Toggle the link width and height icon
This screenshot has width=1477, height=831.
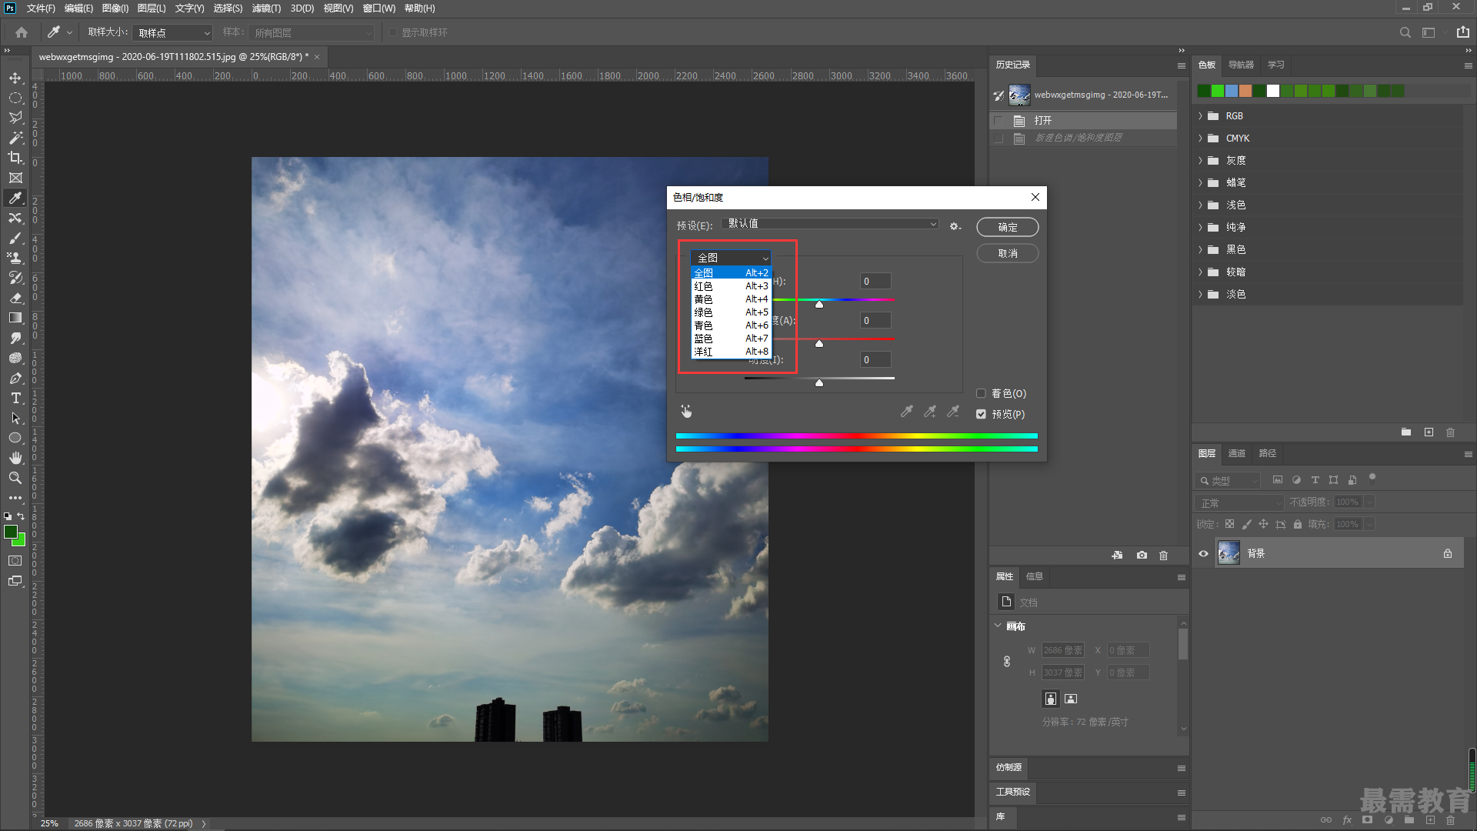1007,661
